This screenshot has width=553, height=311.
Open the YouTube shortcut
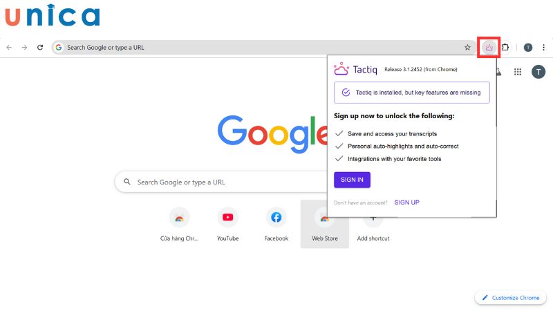pos(228,224)
